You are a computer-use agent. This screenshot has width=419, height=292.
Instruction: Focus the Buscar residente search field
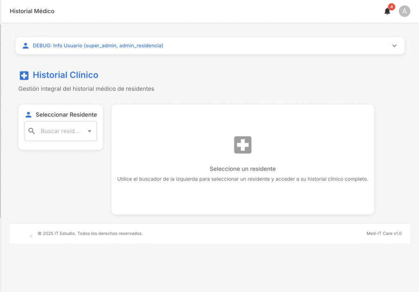60,131
